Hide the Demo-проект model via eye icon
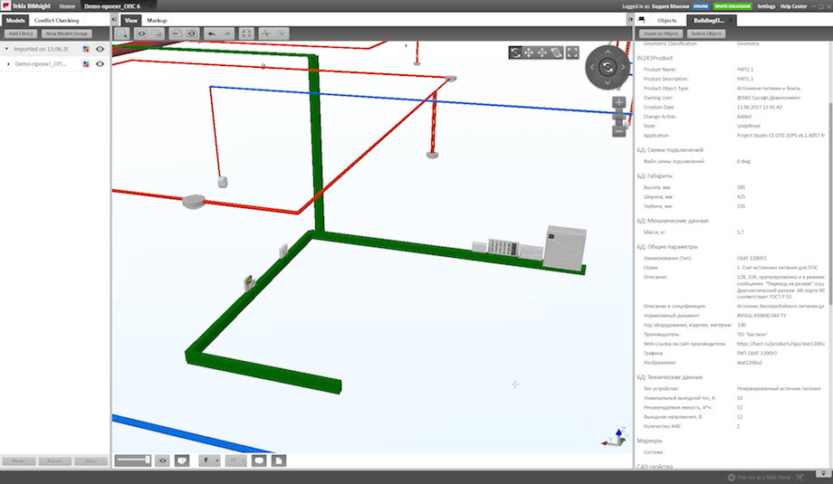The width and height of the screenshot is (833, 484). point(100,64)
